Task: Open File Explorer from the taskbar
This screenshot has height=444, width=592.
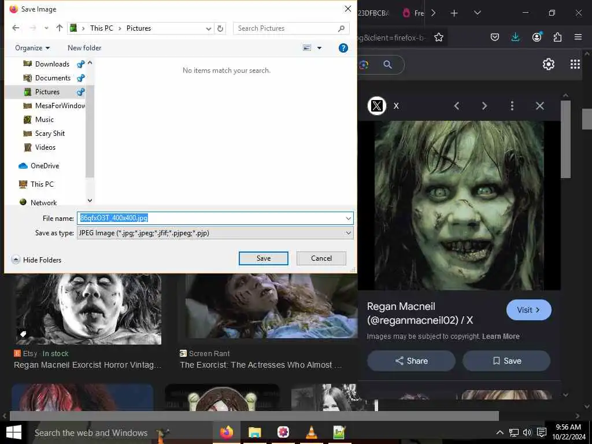Action: pos(255,432)
